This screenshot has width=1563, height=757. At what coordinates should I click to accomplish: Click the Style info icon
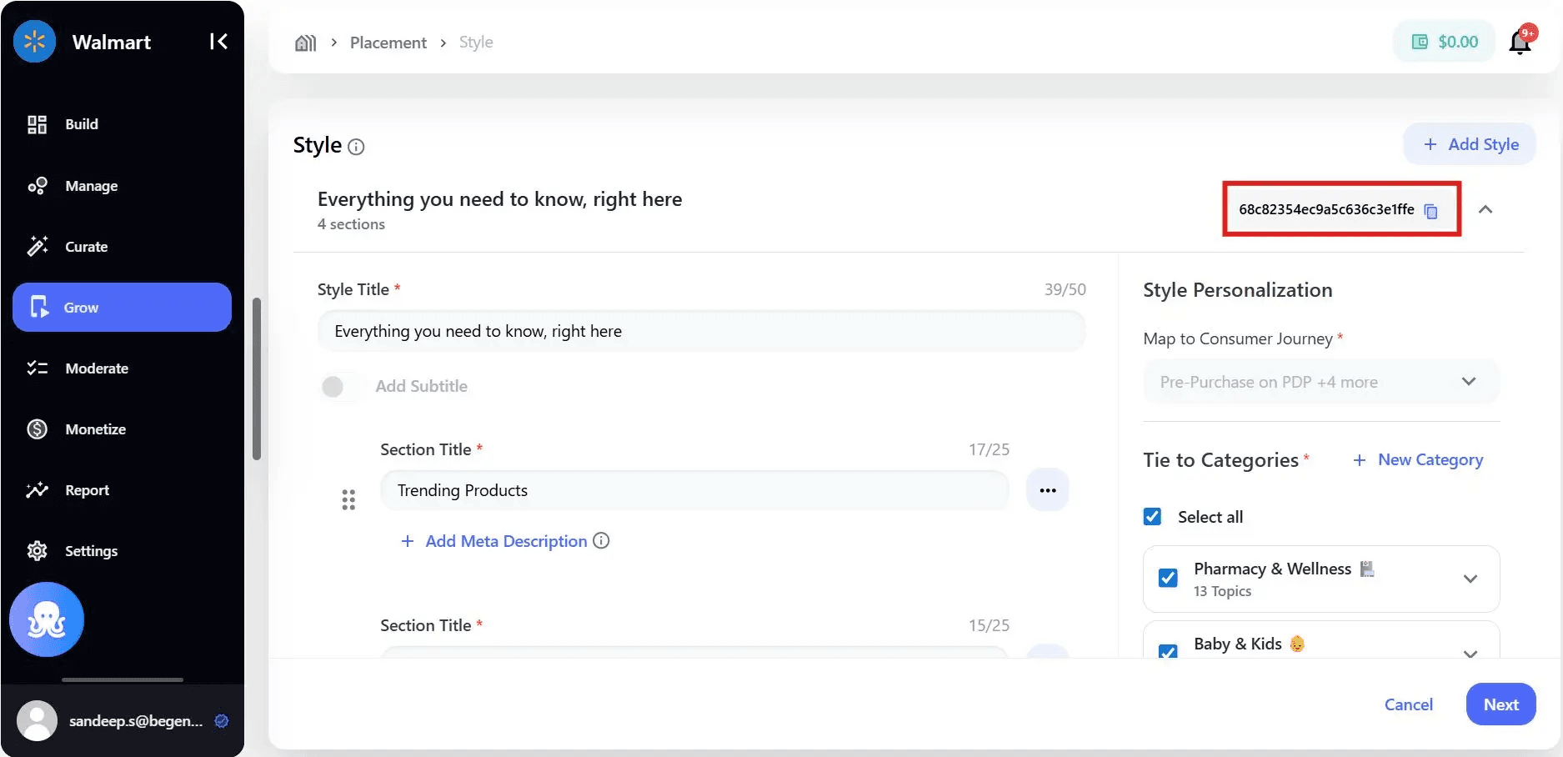point(356,148)
